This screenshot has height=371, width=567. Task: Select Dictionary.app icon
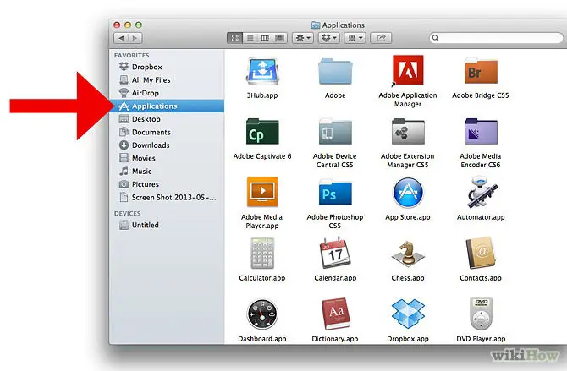click(335, 314)
